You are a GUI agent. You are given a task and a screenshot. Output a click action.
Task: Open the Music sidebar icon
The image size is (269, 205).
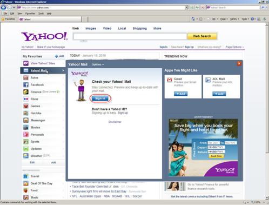pyautogui.click(x=26, y=197)
